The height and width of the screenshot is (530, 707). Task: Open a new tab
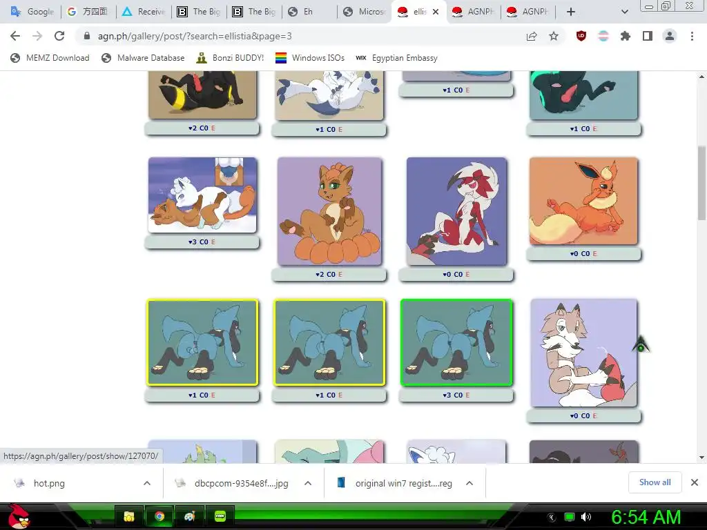pyautogui.click(x=571, y=12)
